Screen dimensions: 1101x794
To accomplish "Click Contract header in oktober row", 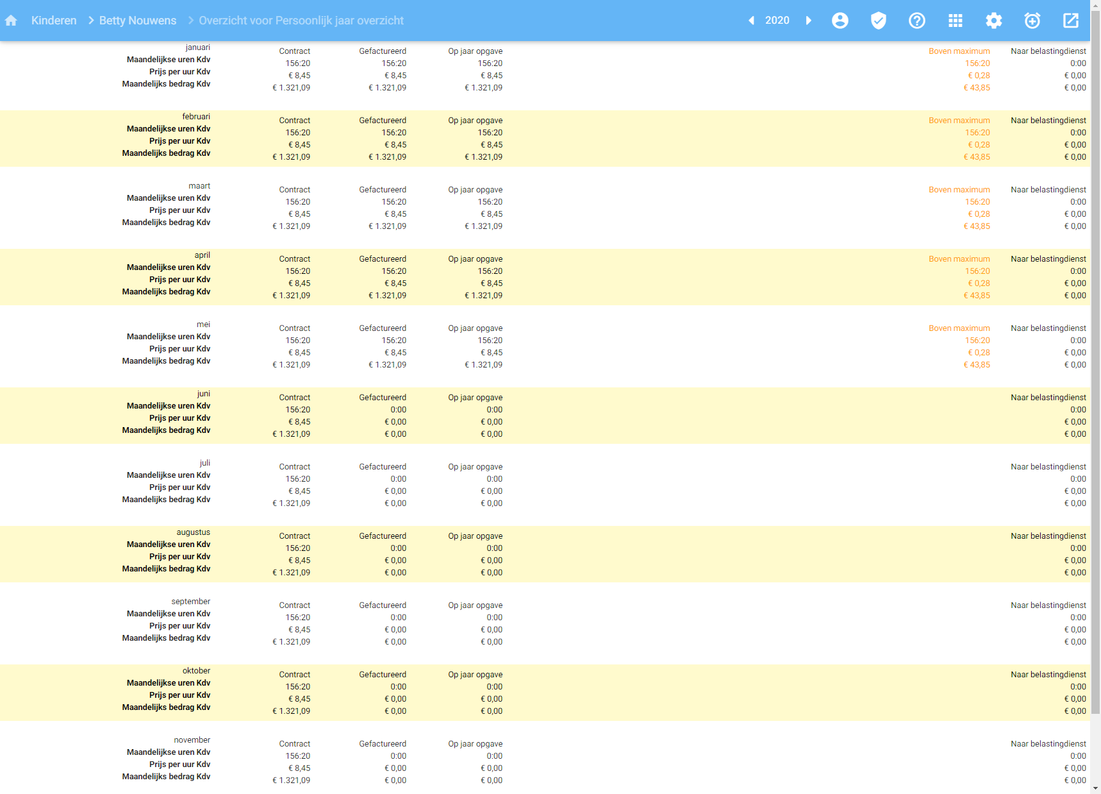I will click(295, 675).
